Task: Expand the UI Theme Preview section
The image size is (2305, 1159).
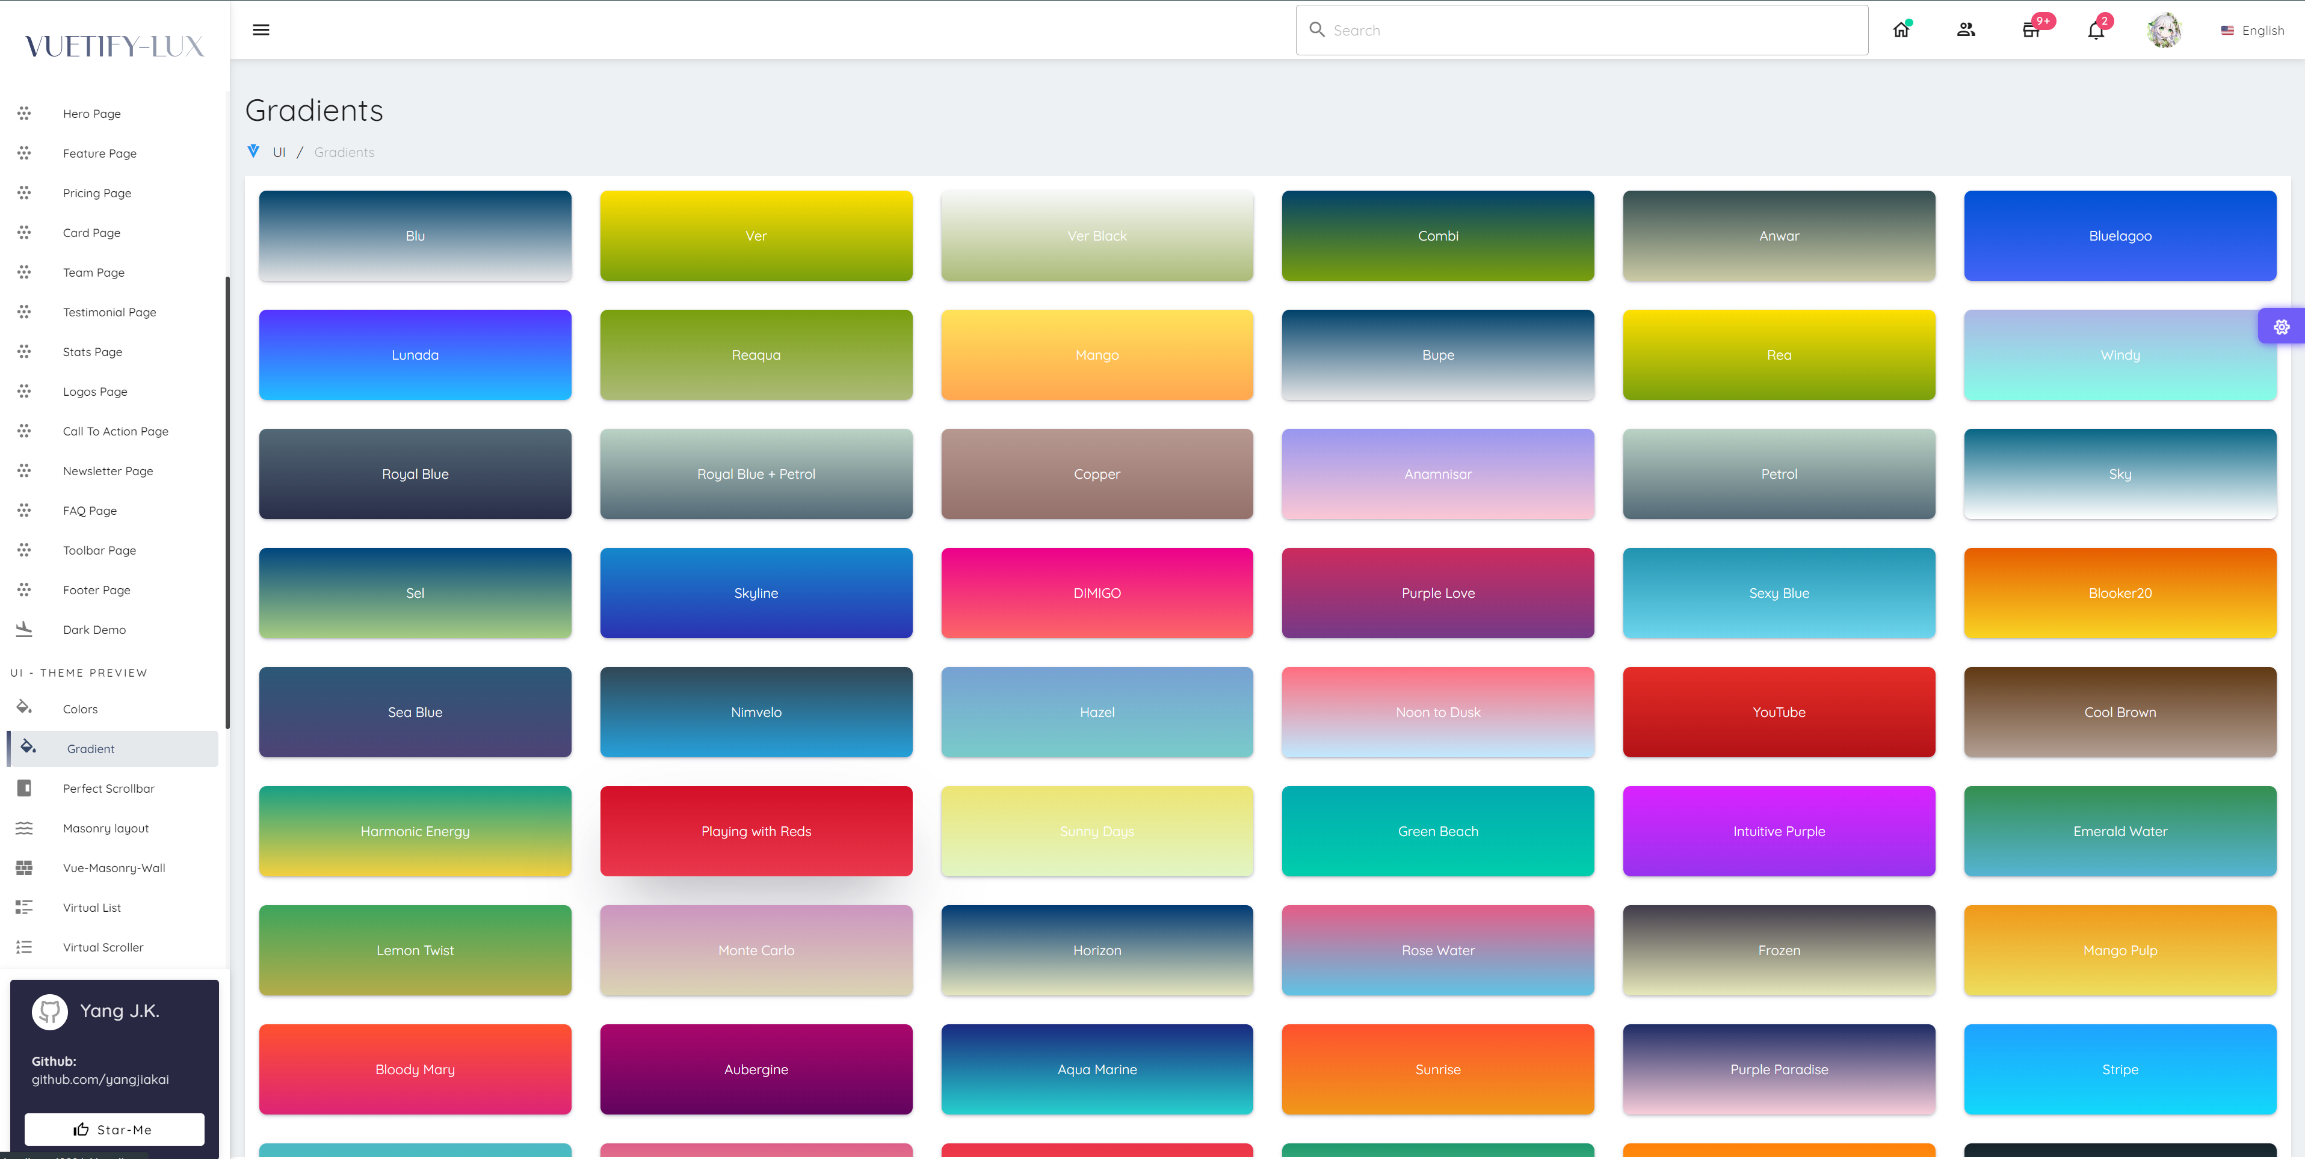Action: point(78,671)
